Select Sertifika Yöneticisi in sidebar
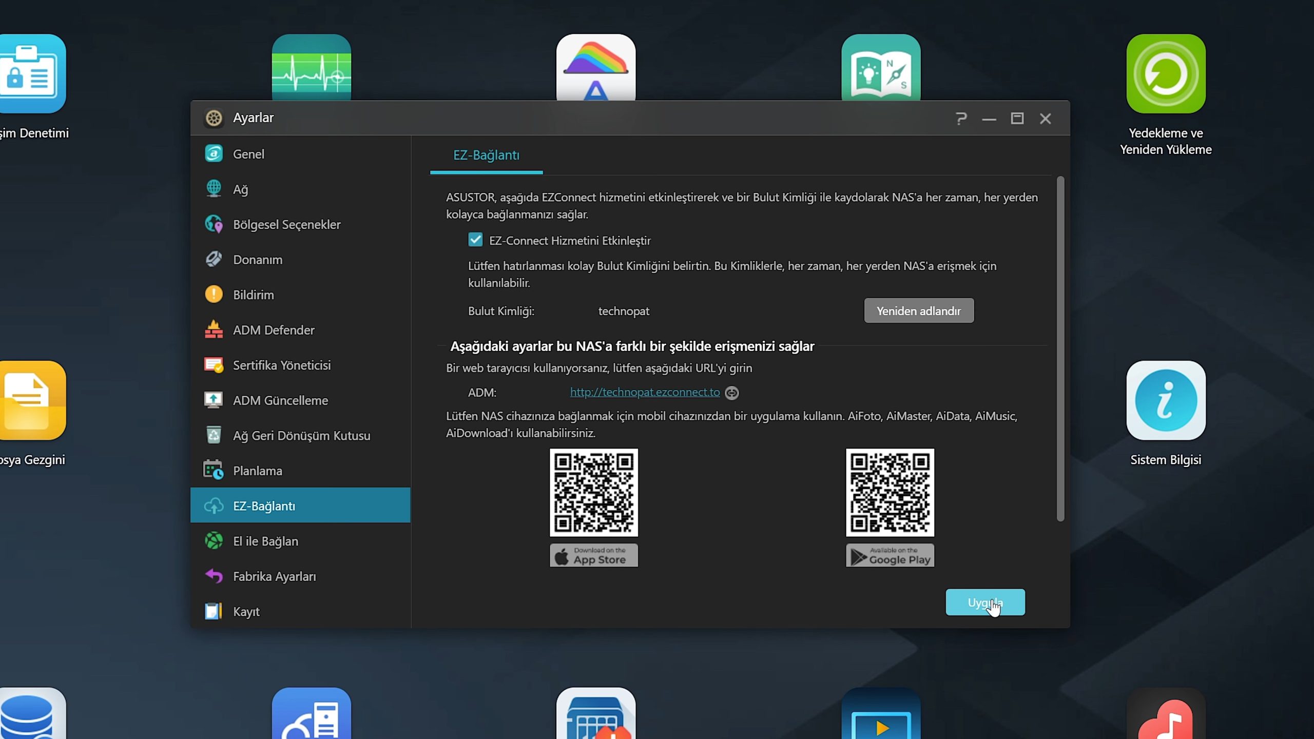Viewport: 1314px width, 739px height. point(281,365)
